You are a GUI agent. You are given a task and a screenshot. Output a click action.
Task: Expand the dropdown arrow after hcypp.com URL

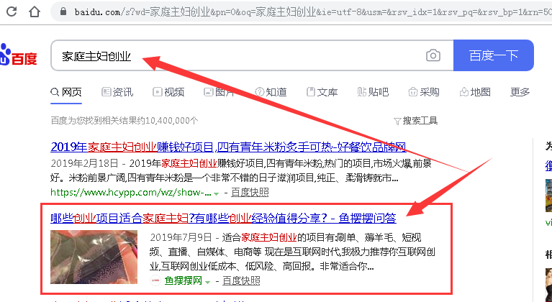(216, 193)
